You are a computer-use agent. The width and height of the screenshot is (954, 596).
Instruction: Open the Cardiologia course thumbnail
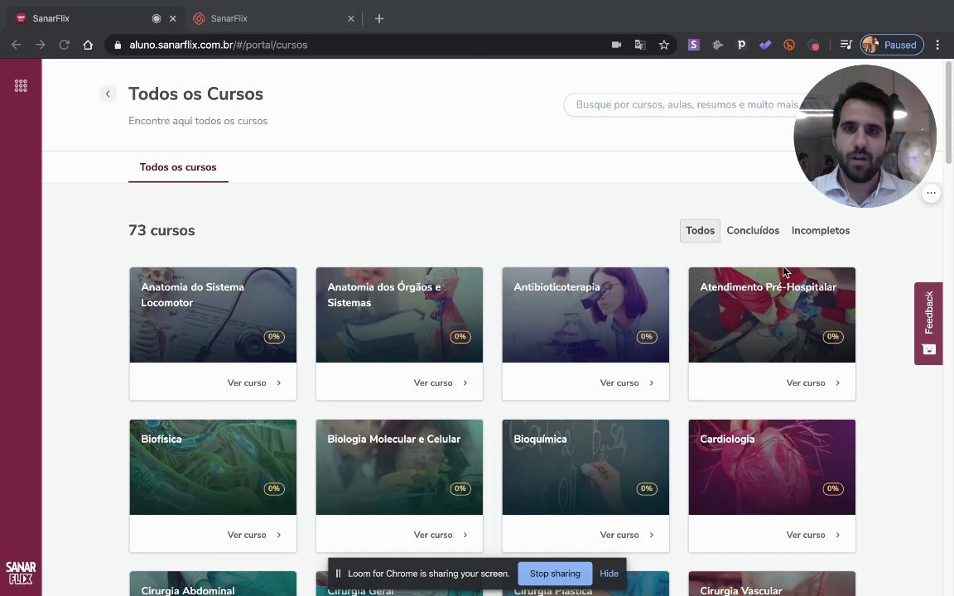coord(772,467)
